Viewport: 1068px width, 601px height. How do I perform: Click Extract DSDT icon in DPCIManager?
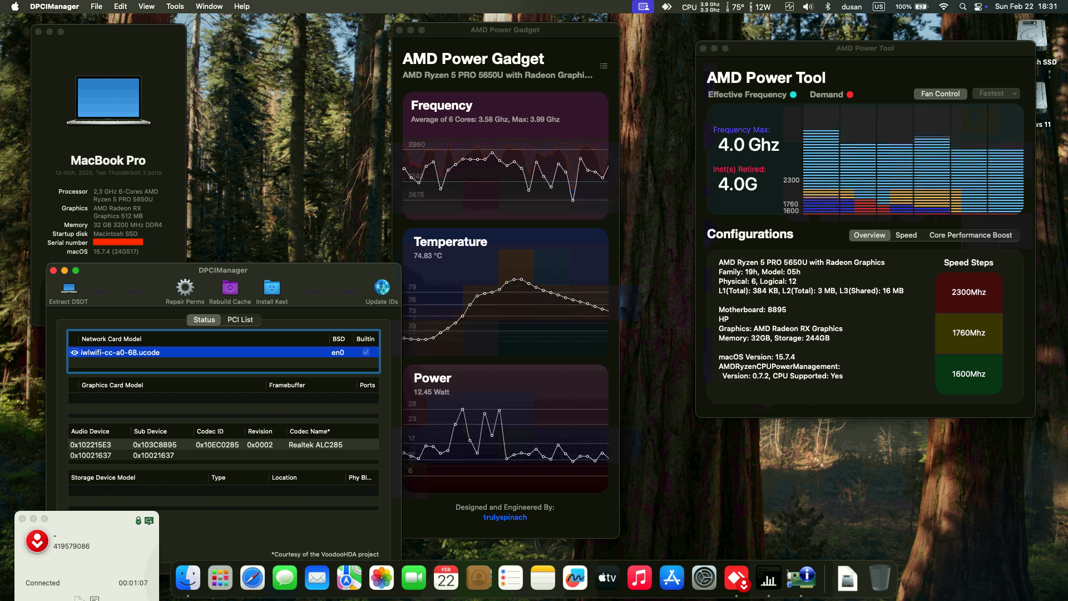tap(69, 288)
